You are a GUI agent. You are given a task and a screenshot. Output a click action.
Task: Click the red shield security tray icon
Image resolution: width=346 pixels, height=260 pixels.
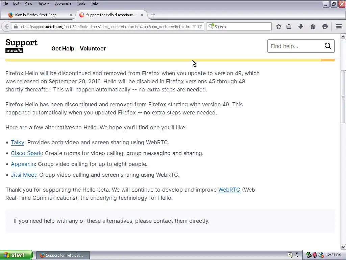[315, 255]
